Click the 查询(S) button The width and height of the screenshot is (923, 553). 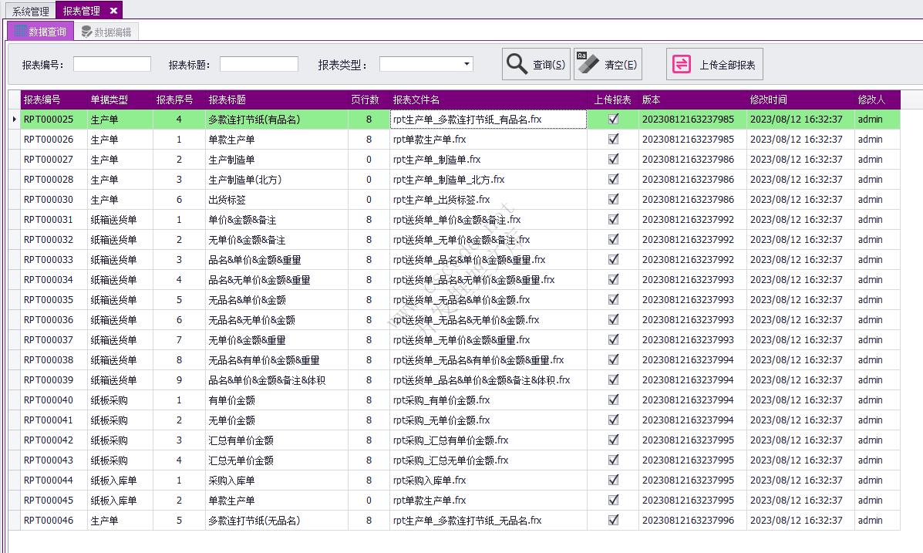pyautogui.click(x=536, y=63)
